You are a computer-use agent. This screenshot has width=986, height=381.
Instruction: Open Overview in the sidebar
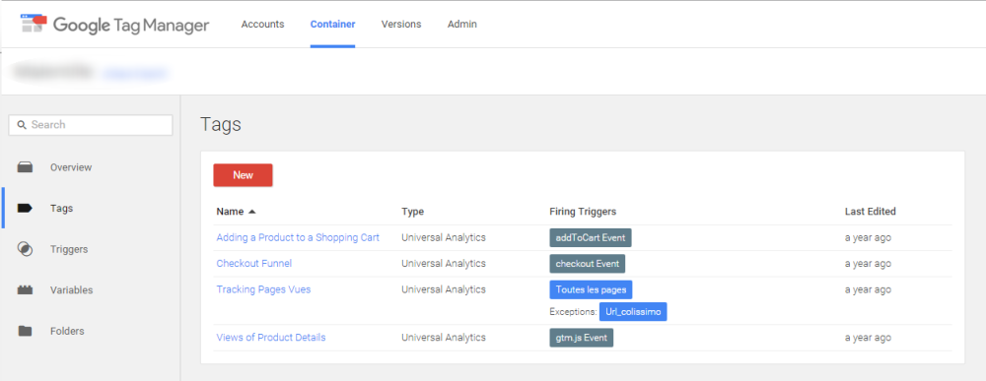(x=71, y=167)
